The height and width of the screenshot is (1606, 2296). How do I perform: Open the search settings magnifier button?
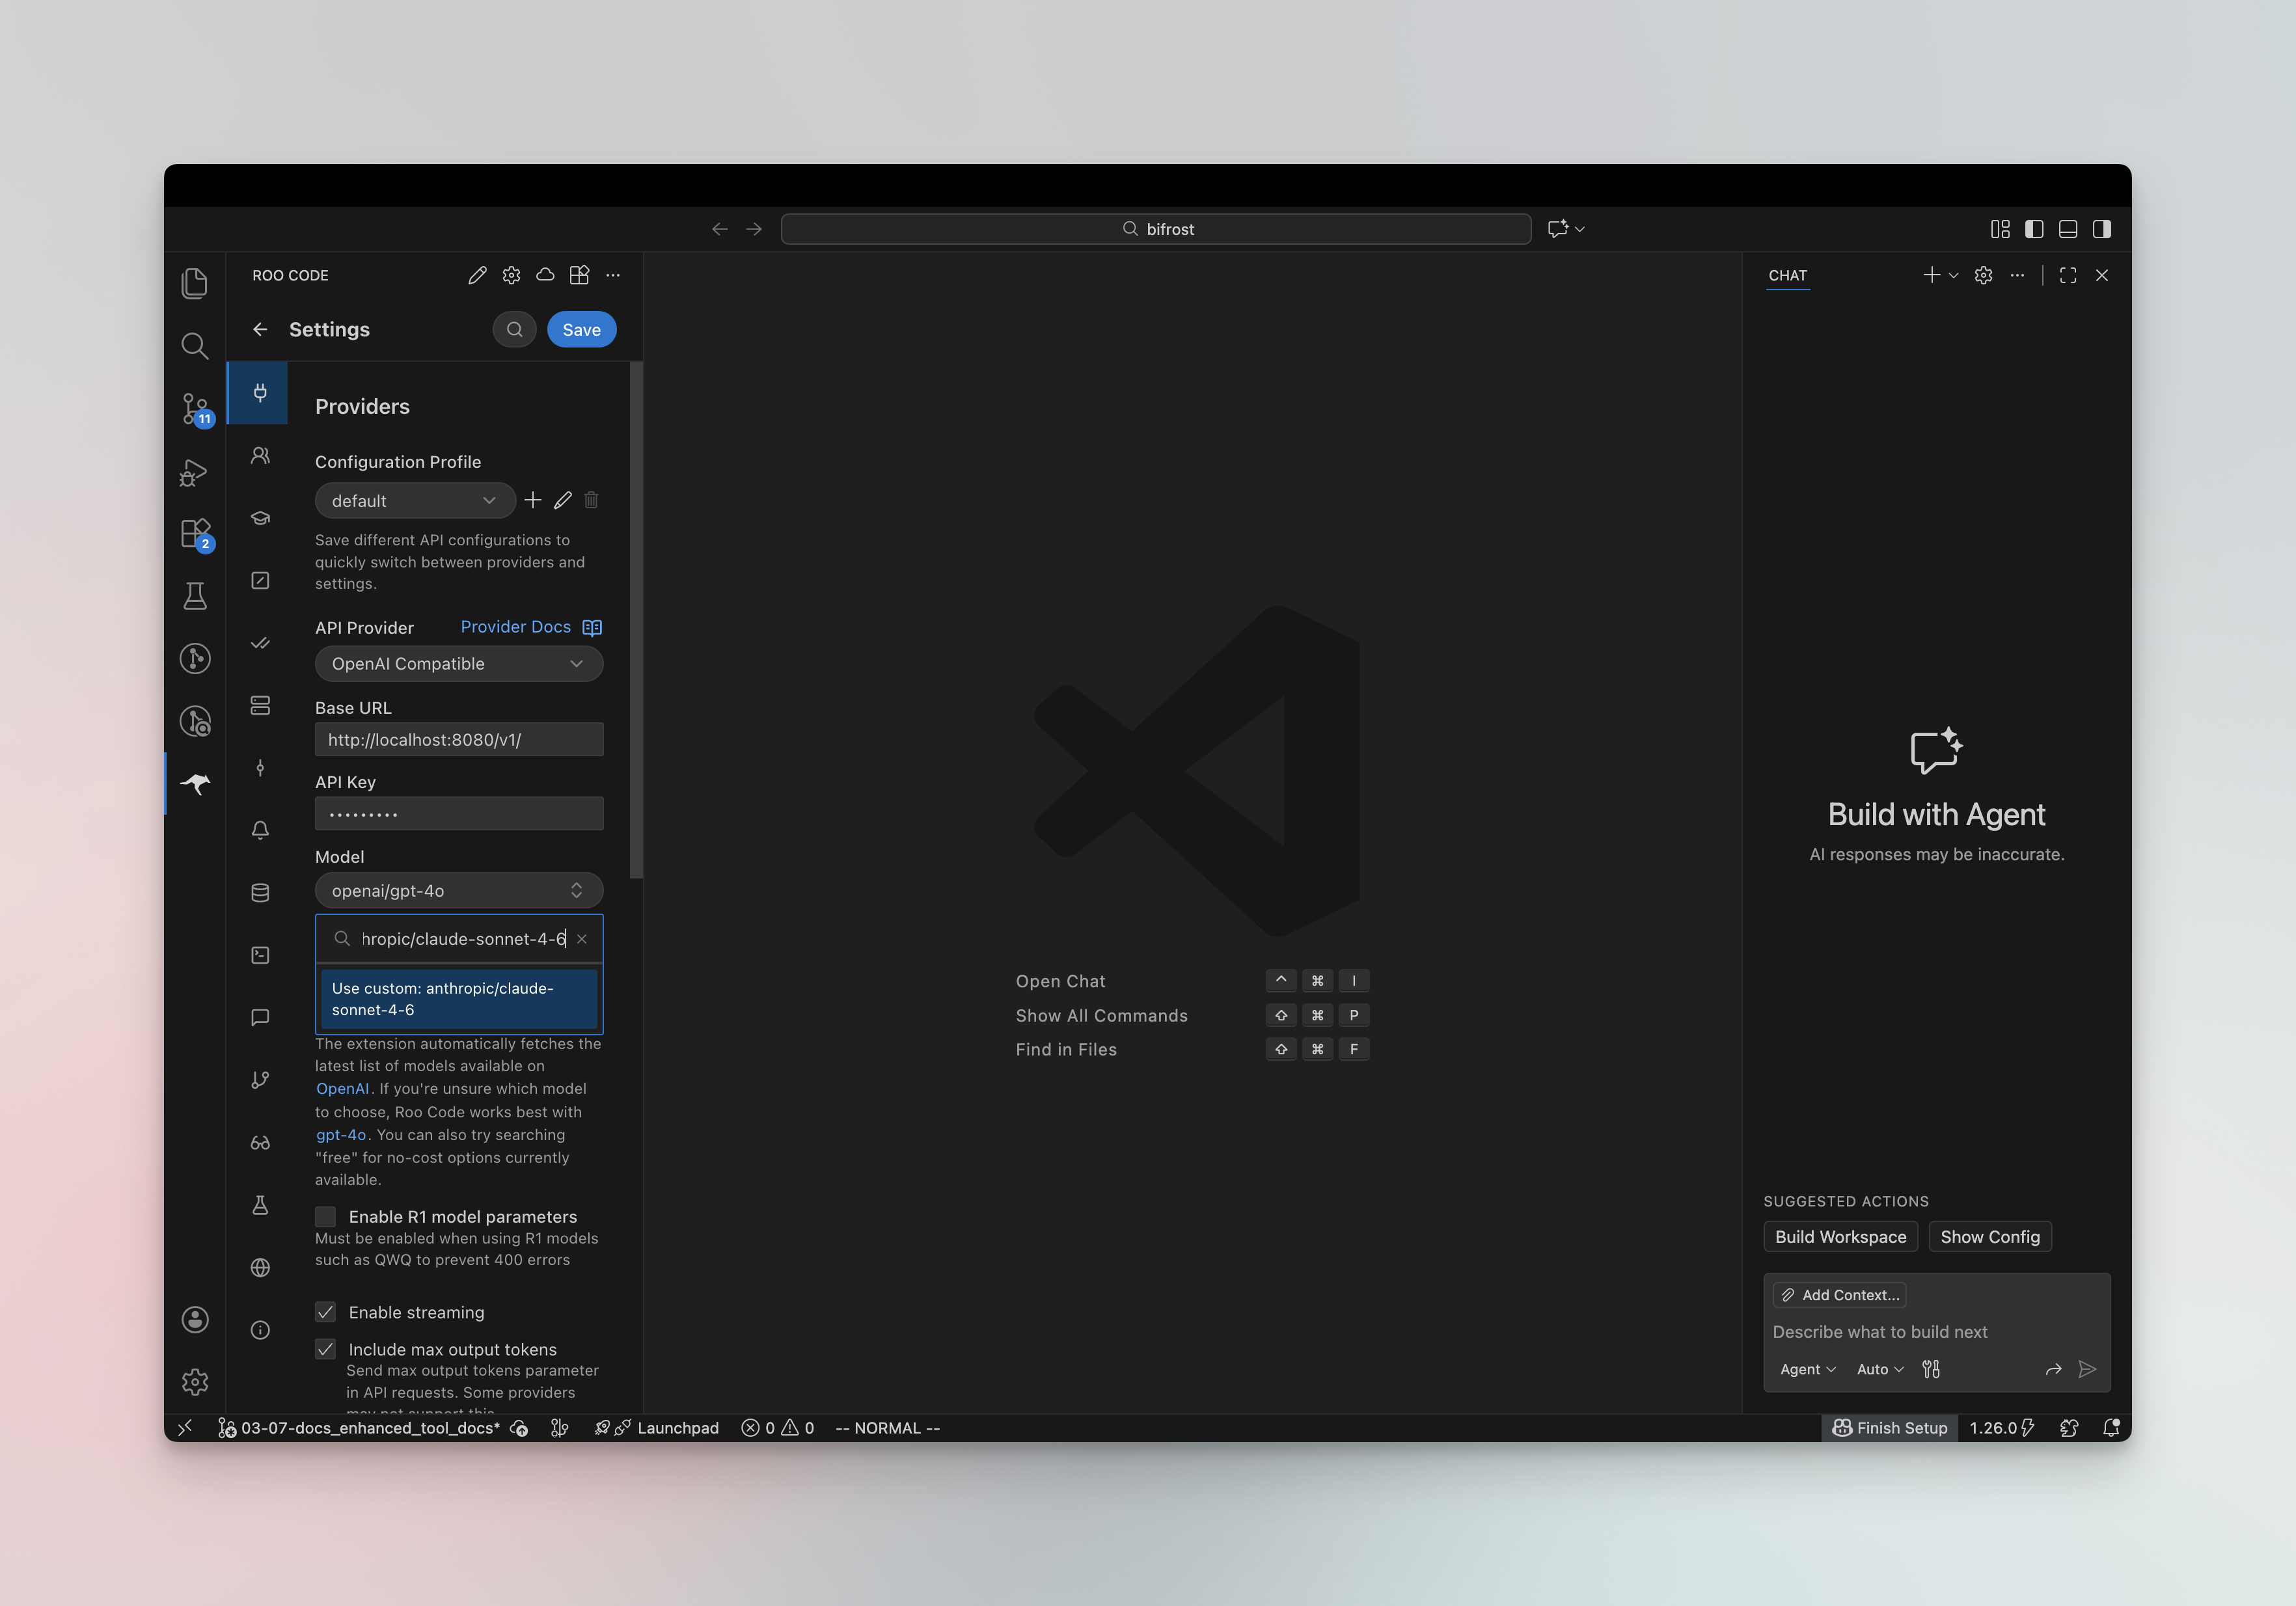[514, 329]
